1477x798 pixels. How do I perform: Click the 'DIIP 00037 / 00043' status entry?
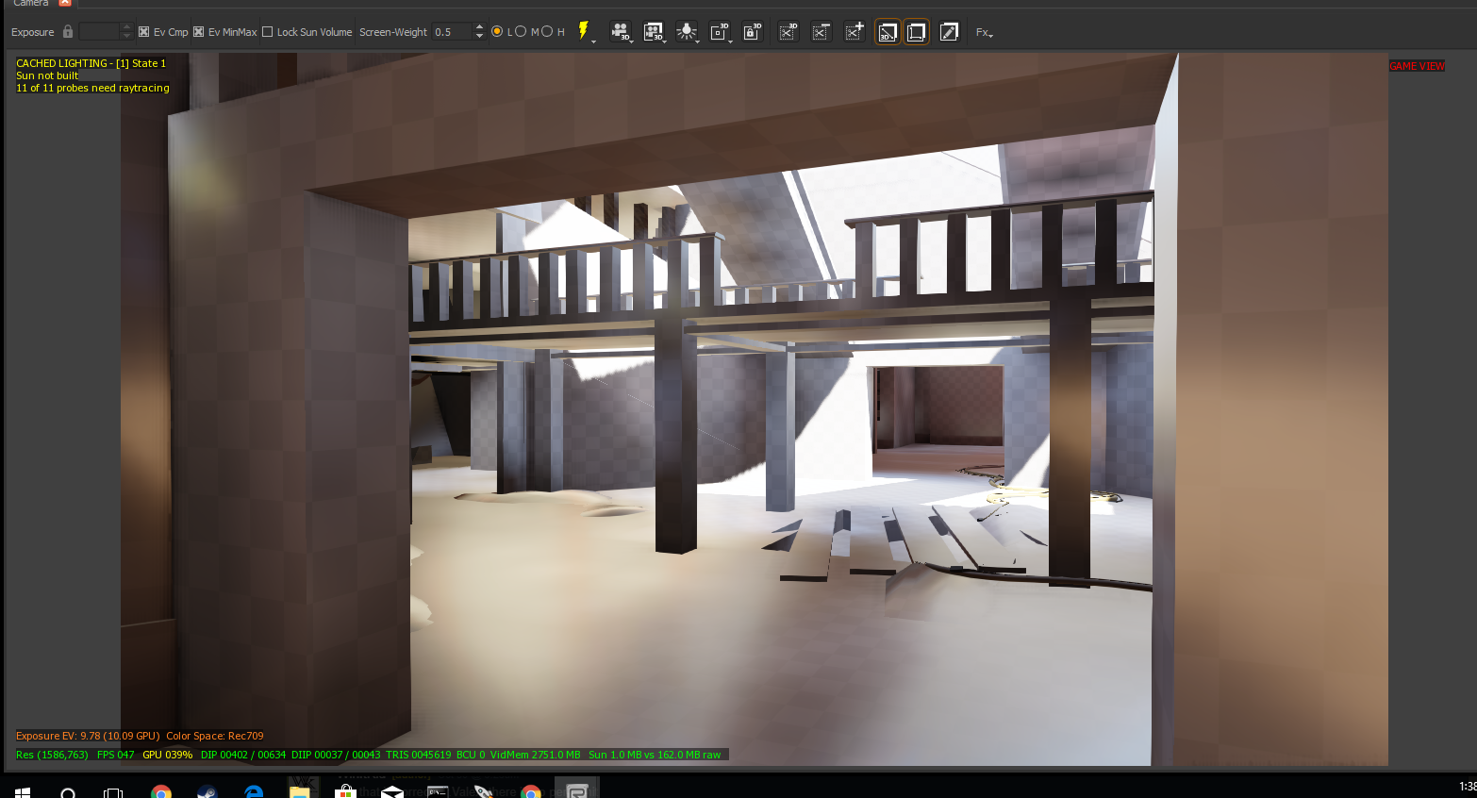[x=336, y=755]
